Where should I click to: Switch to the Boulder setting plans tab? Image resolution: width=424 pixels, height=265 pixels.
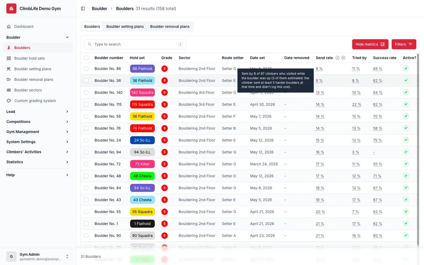(125, 26)
